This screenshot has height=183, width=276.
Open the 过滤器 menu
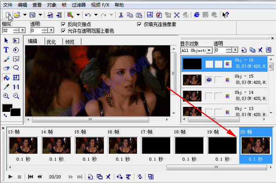78,5
